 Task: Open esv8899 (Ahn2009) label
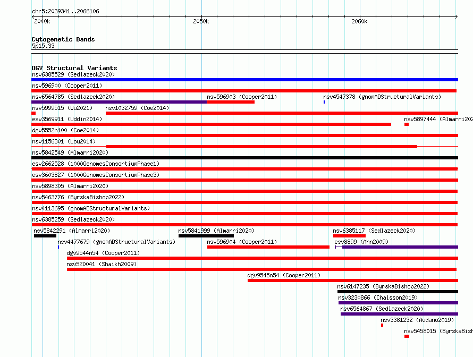click(361, 242)
